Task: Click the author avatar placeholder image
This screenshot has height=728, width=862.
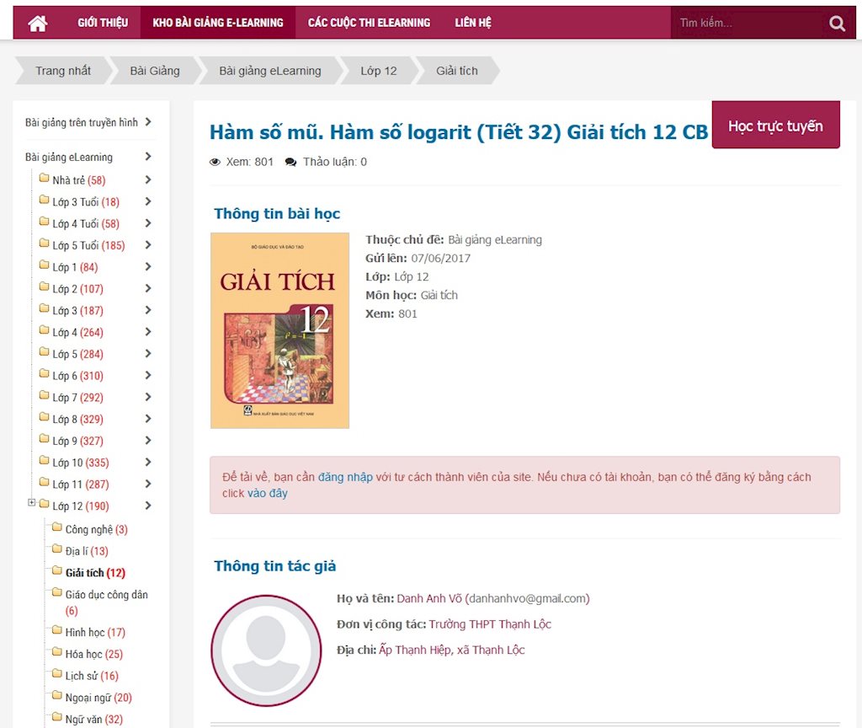Action: pos(266,650)
